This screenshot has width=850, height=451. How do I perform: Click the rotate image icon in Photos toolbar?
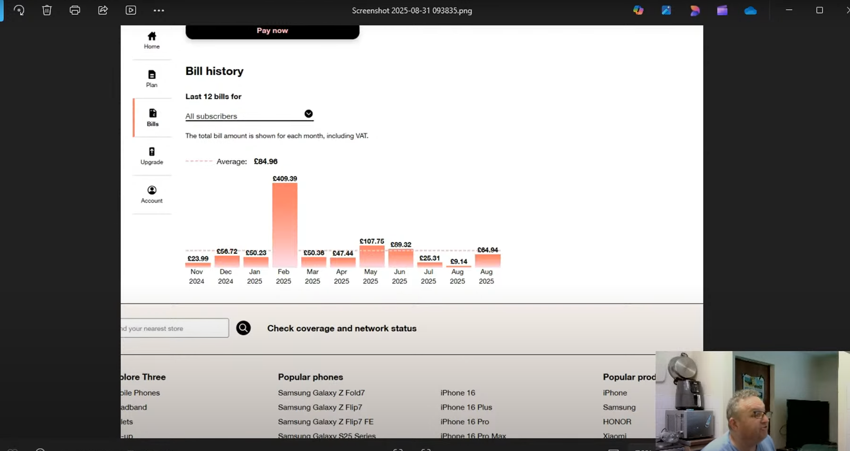[x=19, y=10]
